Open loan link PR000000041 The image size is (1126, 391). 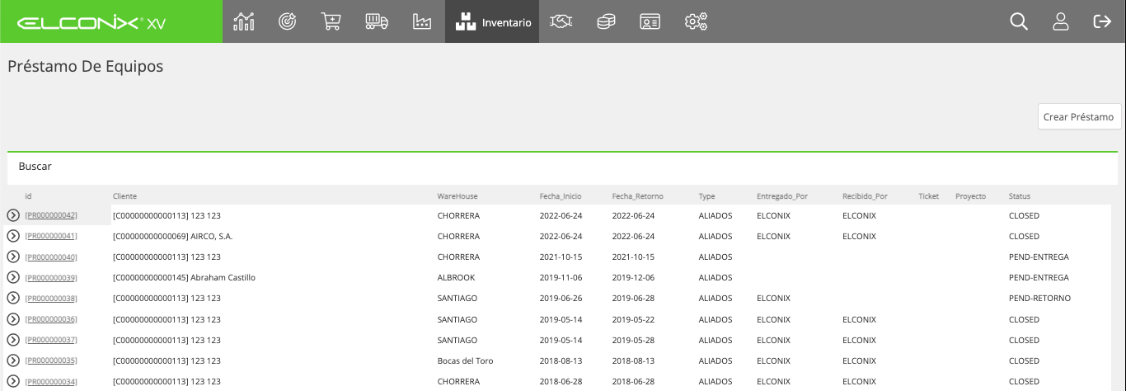pos(51,236)
